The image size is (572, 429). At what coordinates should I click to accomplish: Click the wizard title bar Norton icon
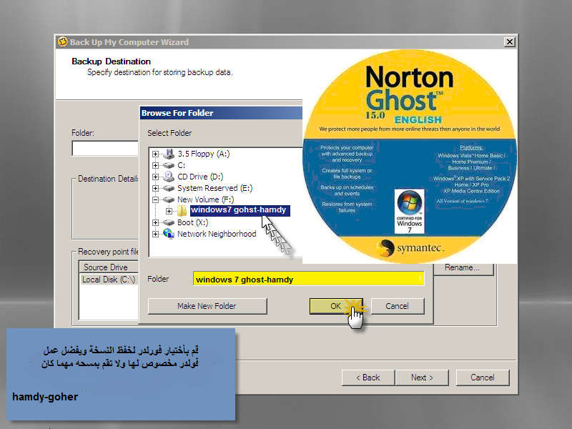pyautogui.click(x=63, y=42)
